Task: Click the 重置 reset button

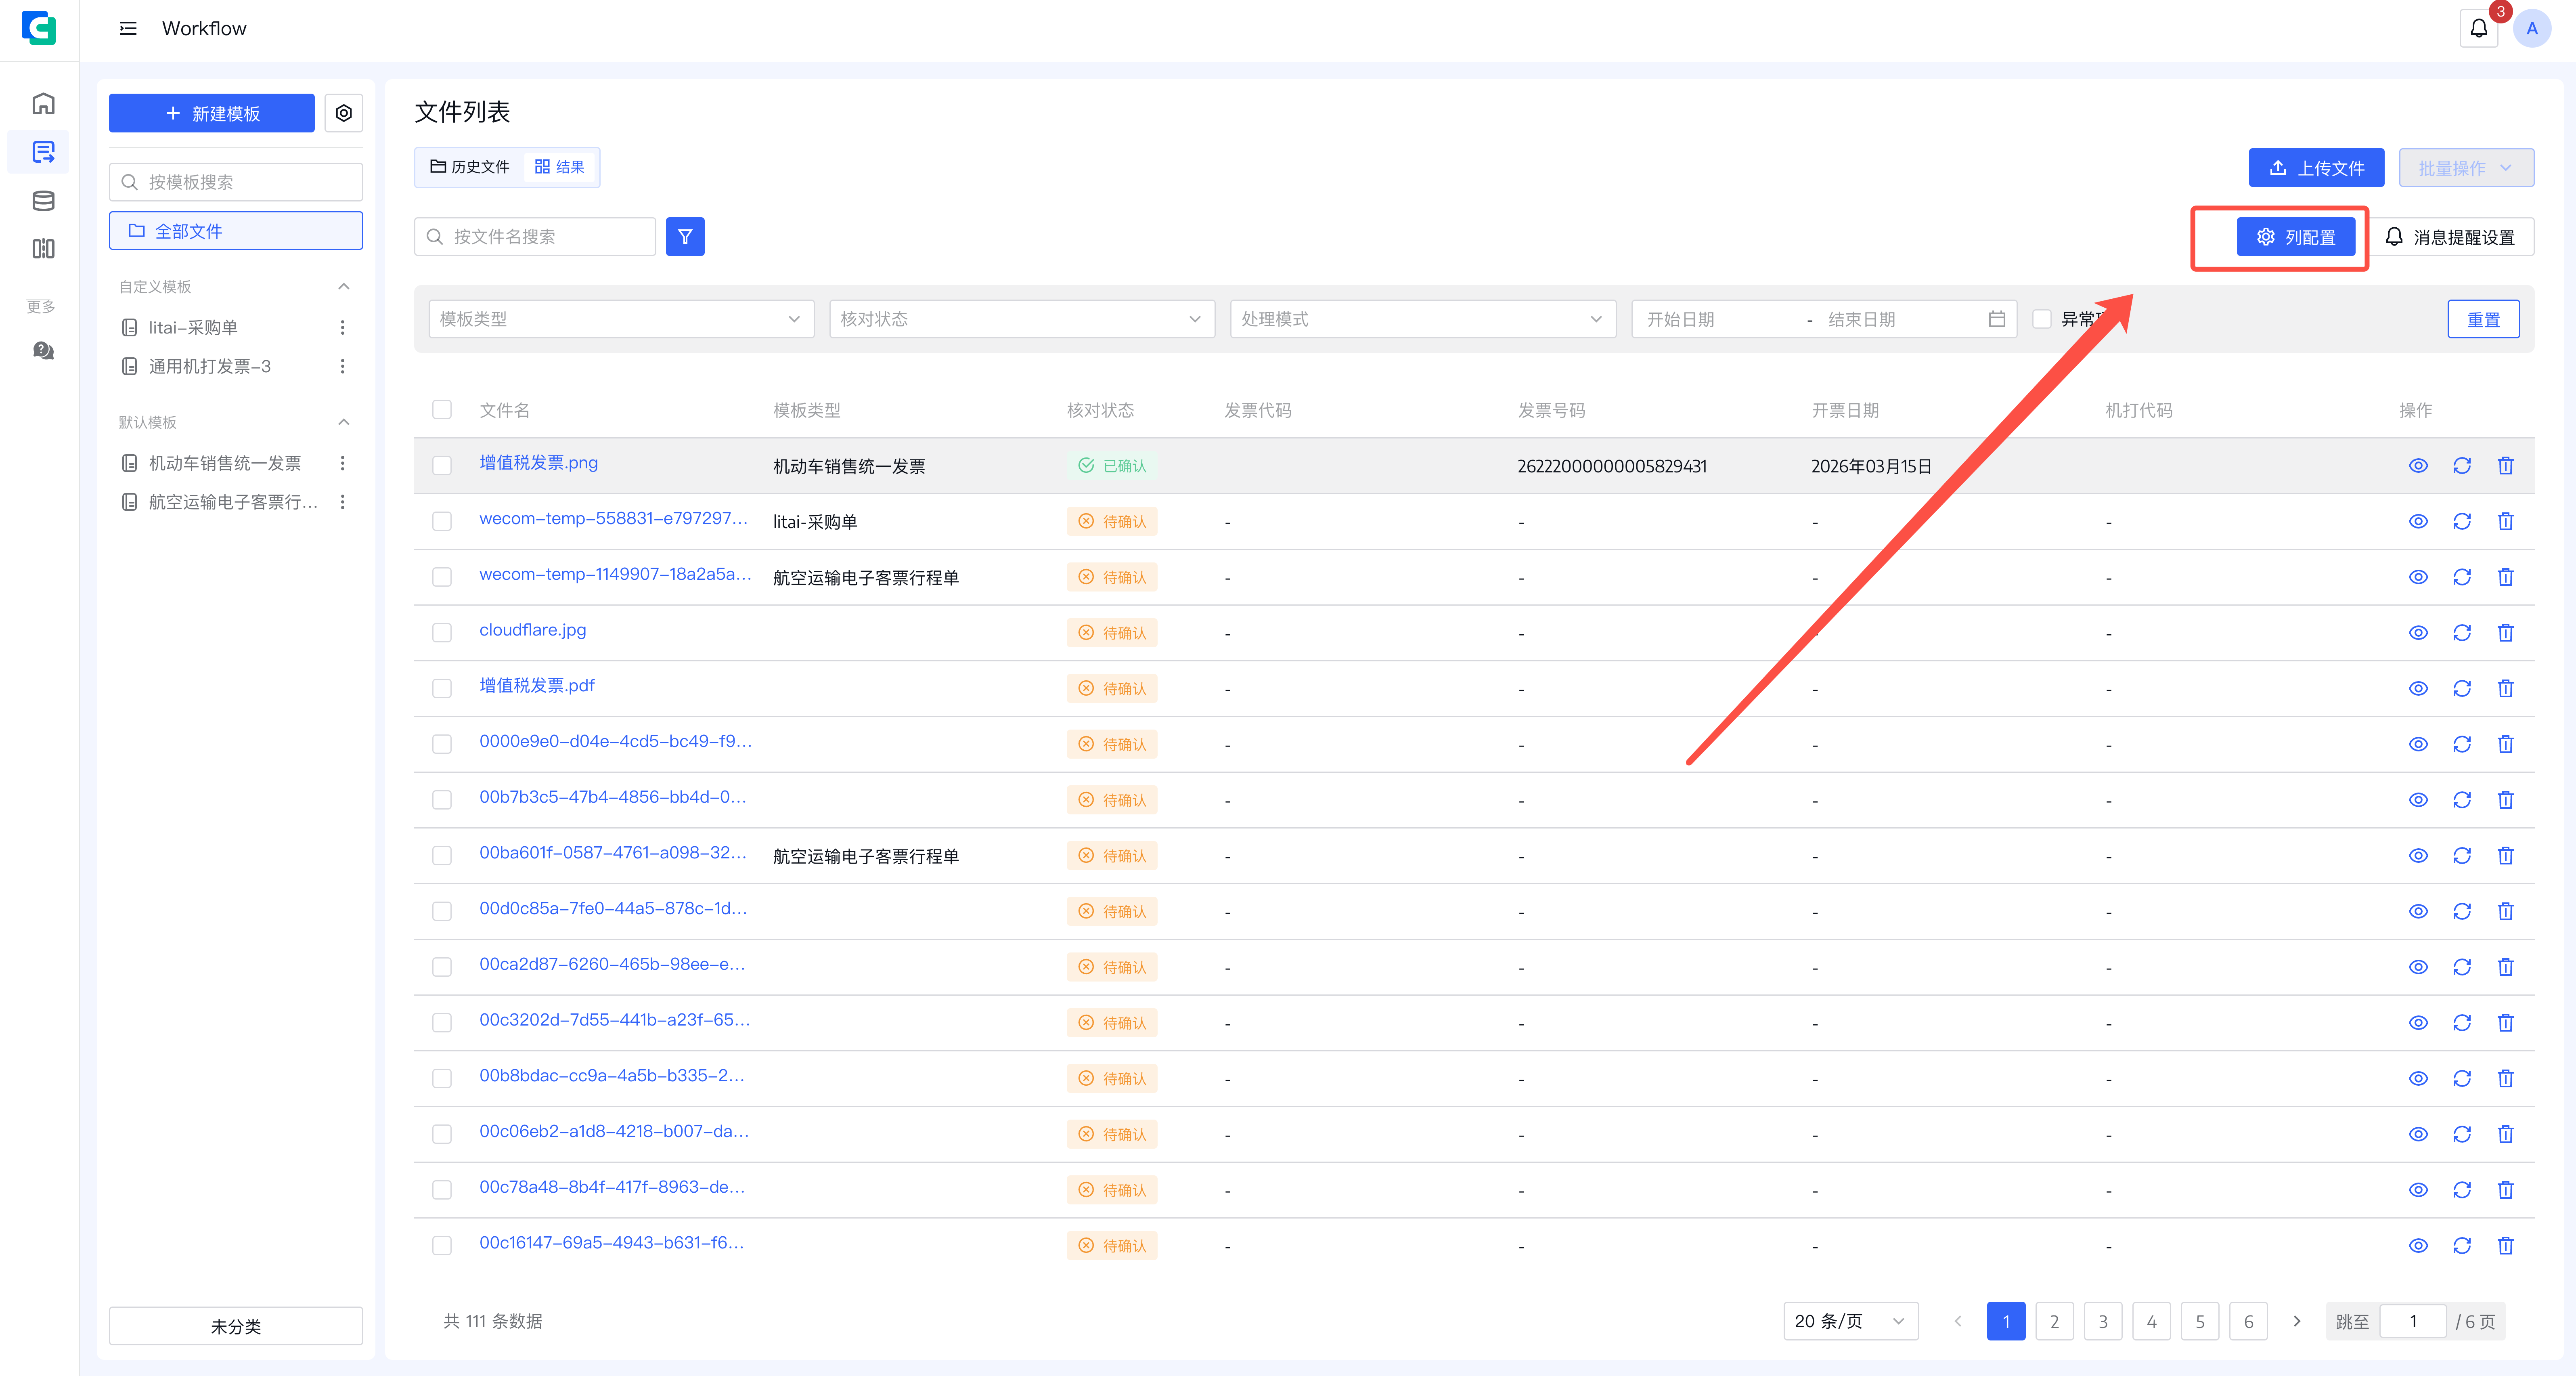Action: pyautogui.click(x=2483, y=319)
